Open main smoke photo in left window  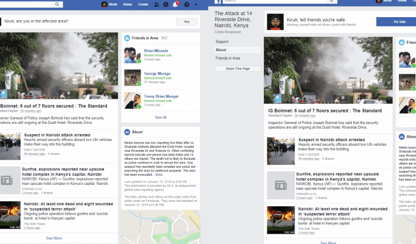pos(59,66)
